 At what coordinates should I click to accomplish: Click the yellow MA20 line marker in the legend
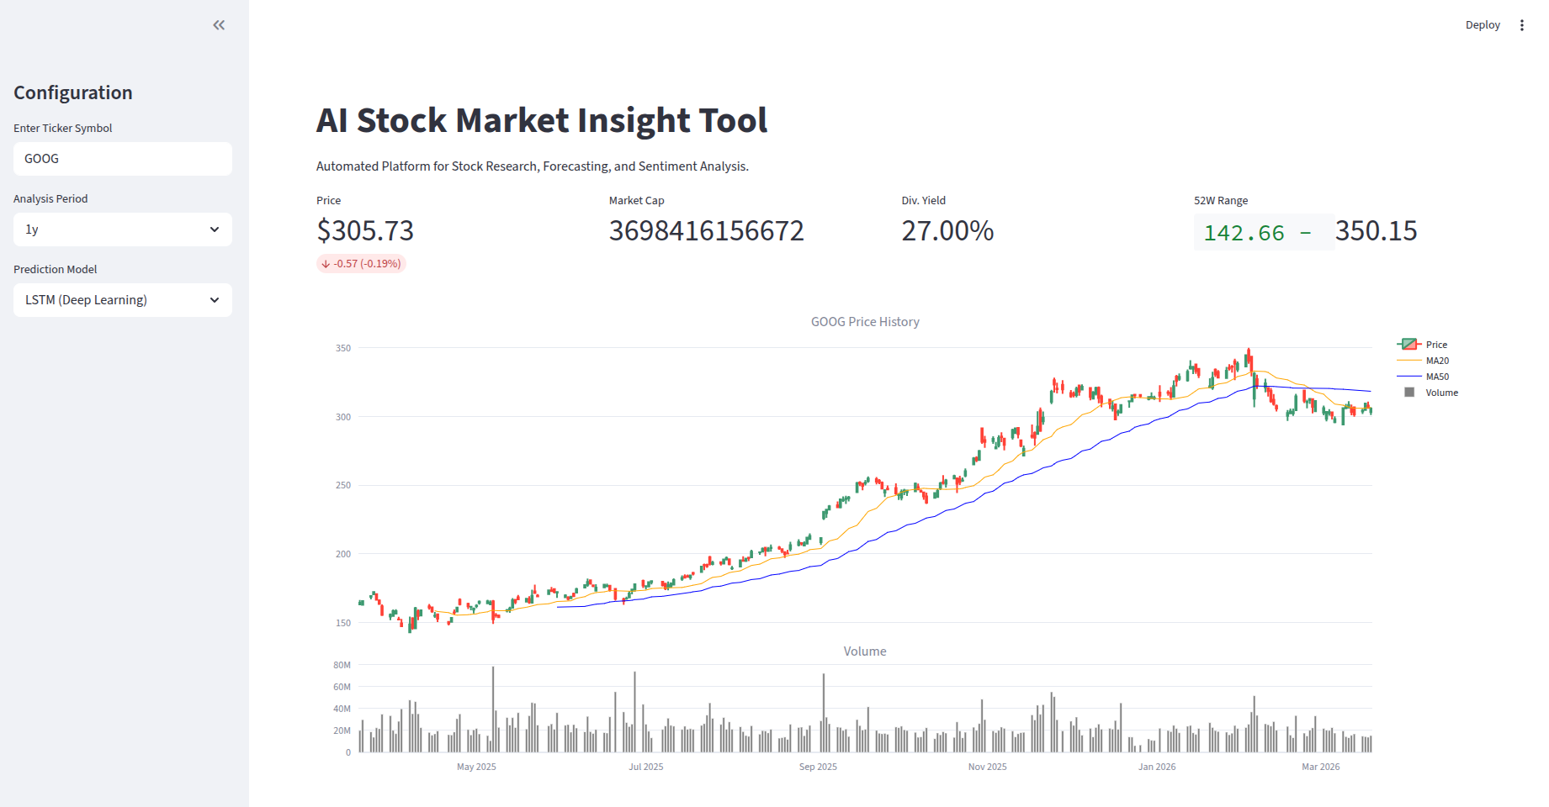1408,360
